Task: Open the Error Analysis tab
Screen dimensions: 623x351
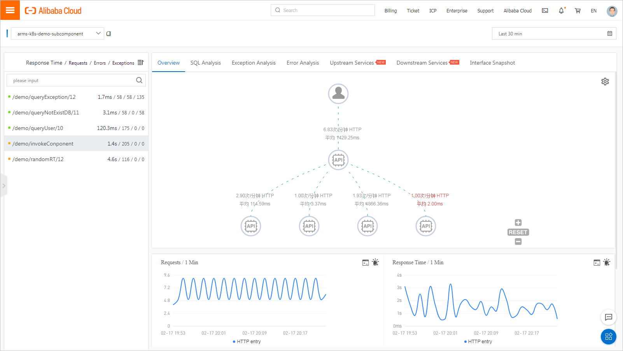Action: pos(303,63)
